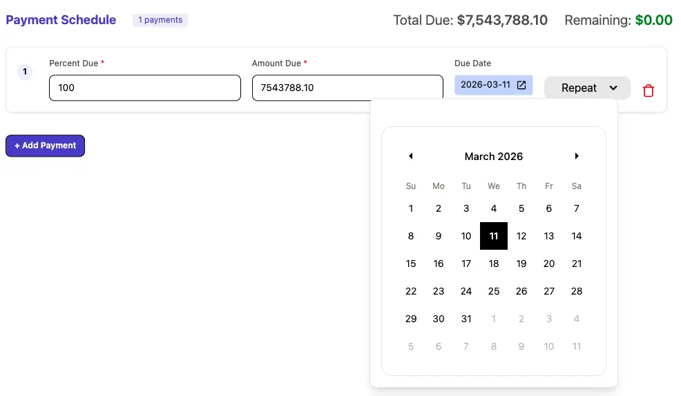Select March 11 in the calendar
Screen dimensions: 681x396
[x=494, y=236]
